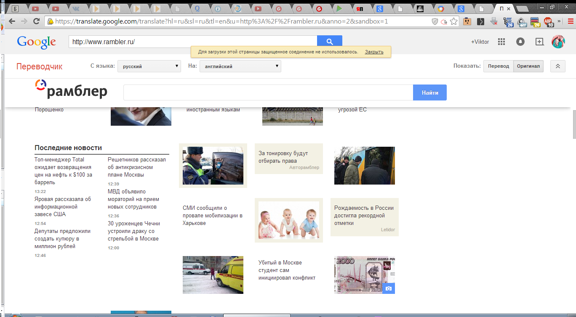
Task: Open the traffic policeman thumbnail
Action: [x=213, y=166]
